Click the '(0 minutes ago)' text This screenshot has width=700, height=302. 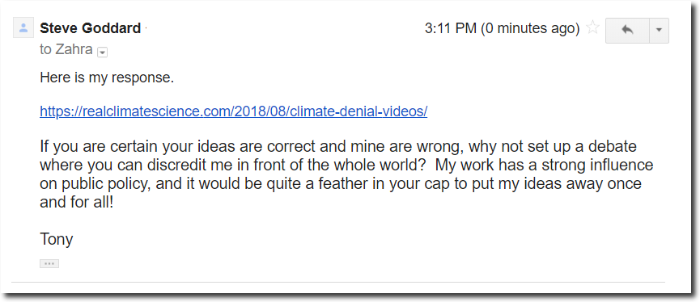(x=530, y=28)
